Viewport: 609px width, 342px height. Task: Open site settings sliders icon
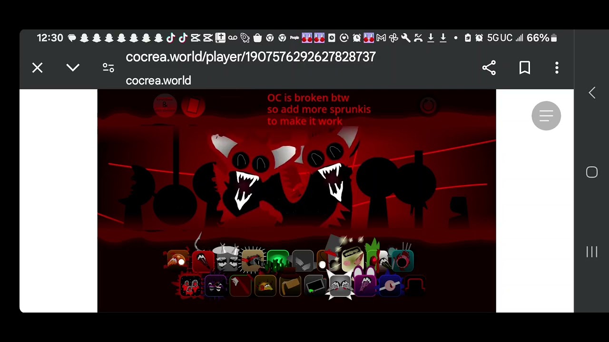(108, 68)
